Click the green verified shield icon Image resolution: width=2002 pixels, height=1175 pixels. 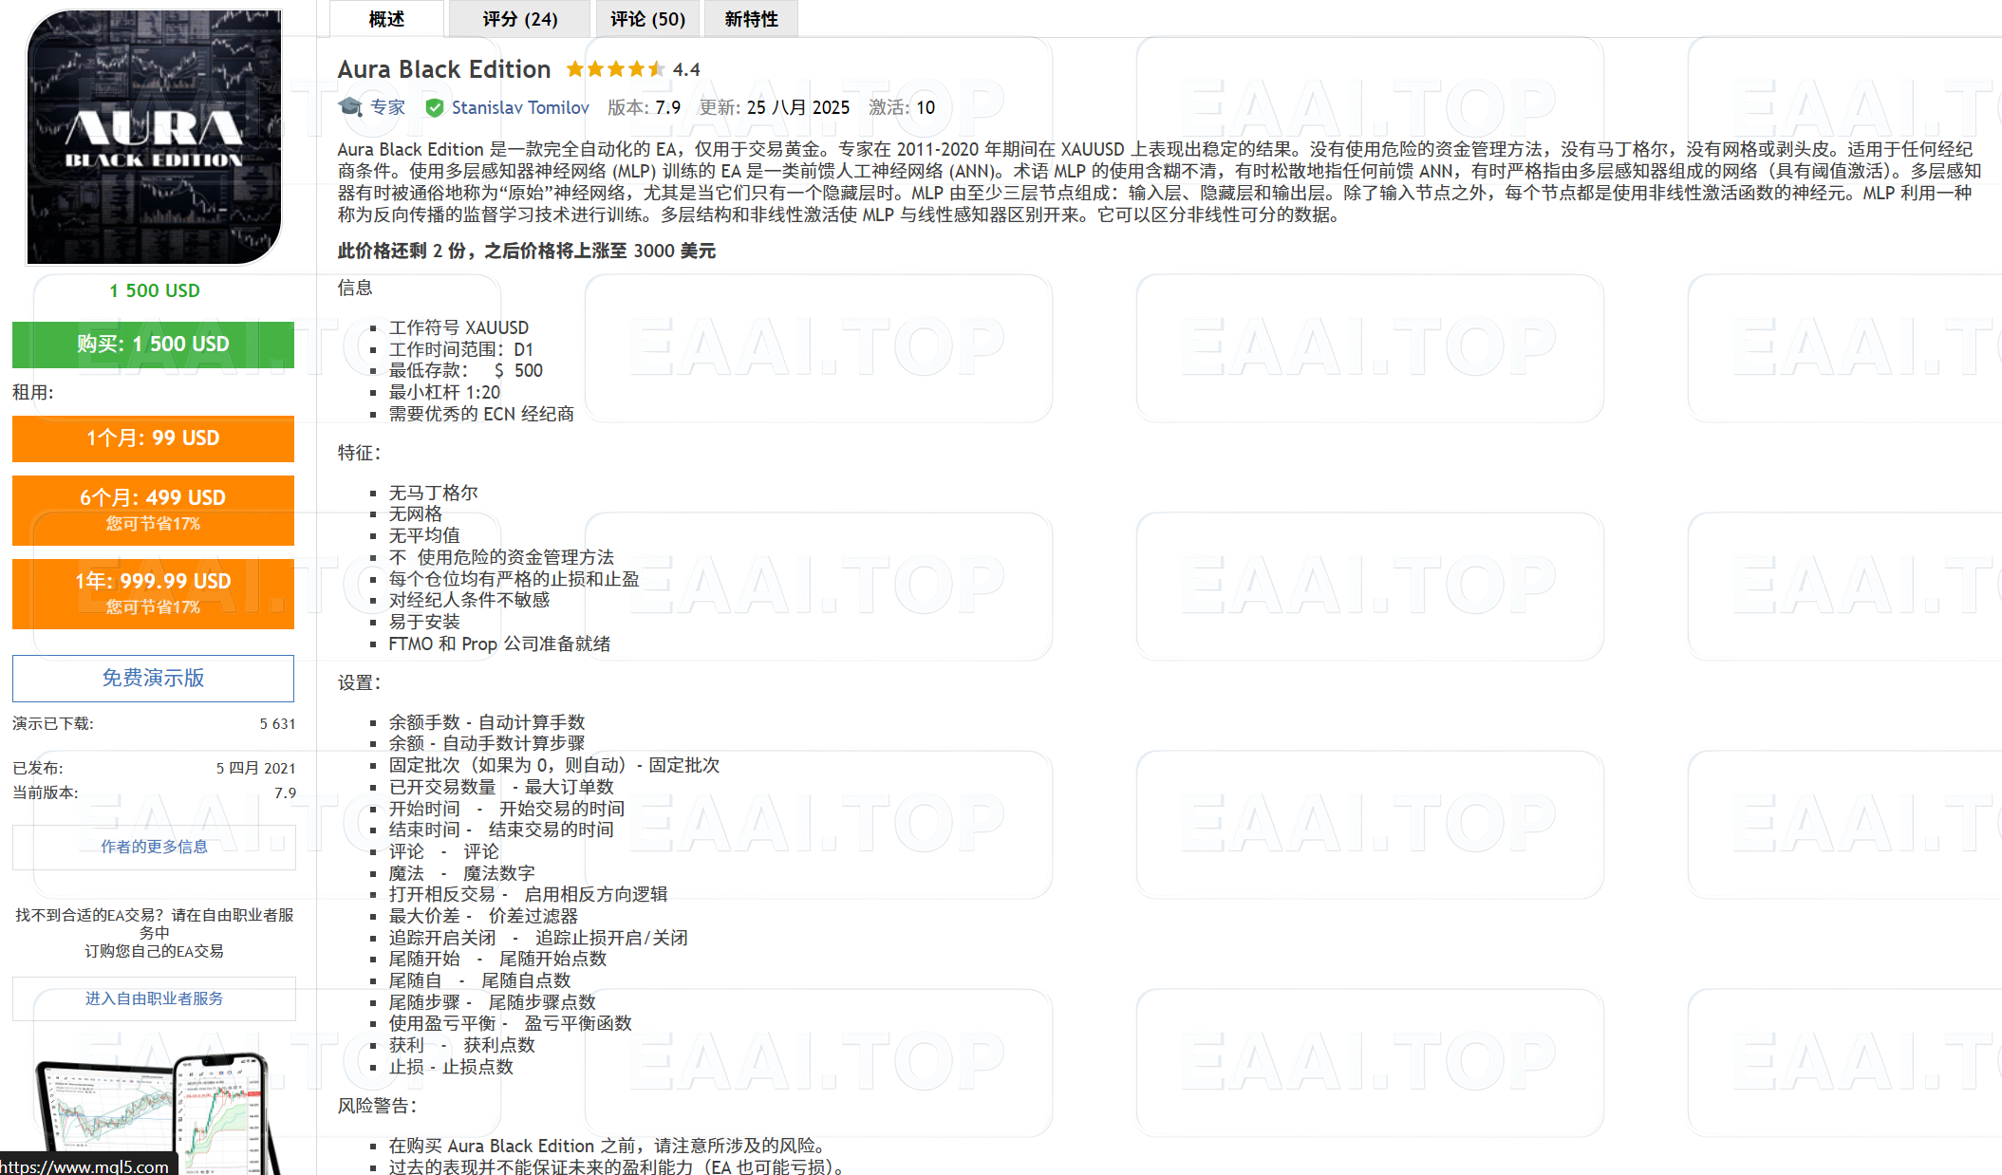coord(435,108)
